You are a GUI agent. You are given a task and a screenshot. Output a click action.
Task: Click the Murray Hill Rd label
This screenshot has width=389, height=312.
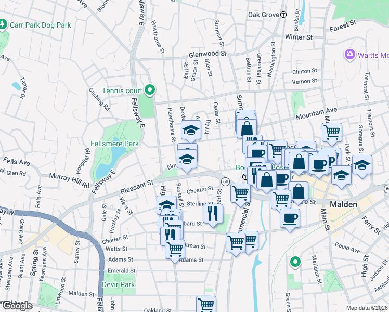click(70, 181)
